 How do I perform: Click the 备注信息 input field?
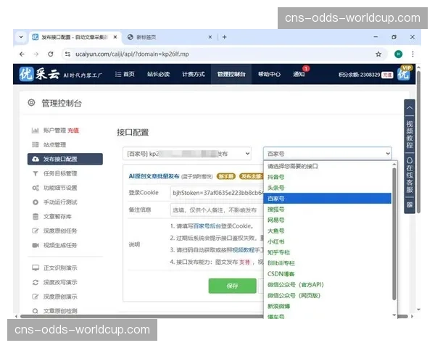[217, 210]
